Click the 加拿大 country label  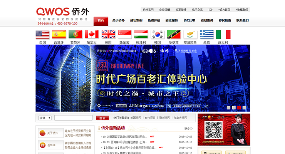tap(92, 42)
